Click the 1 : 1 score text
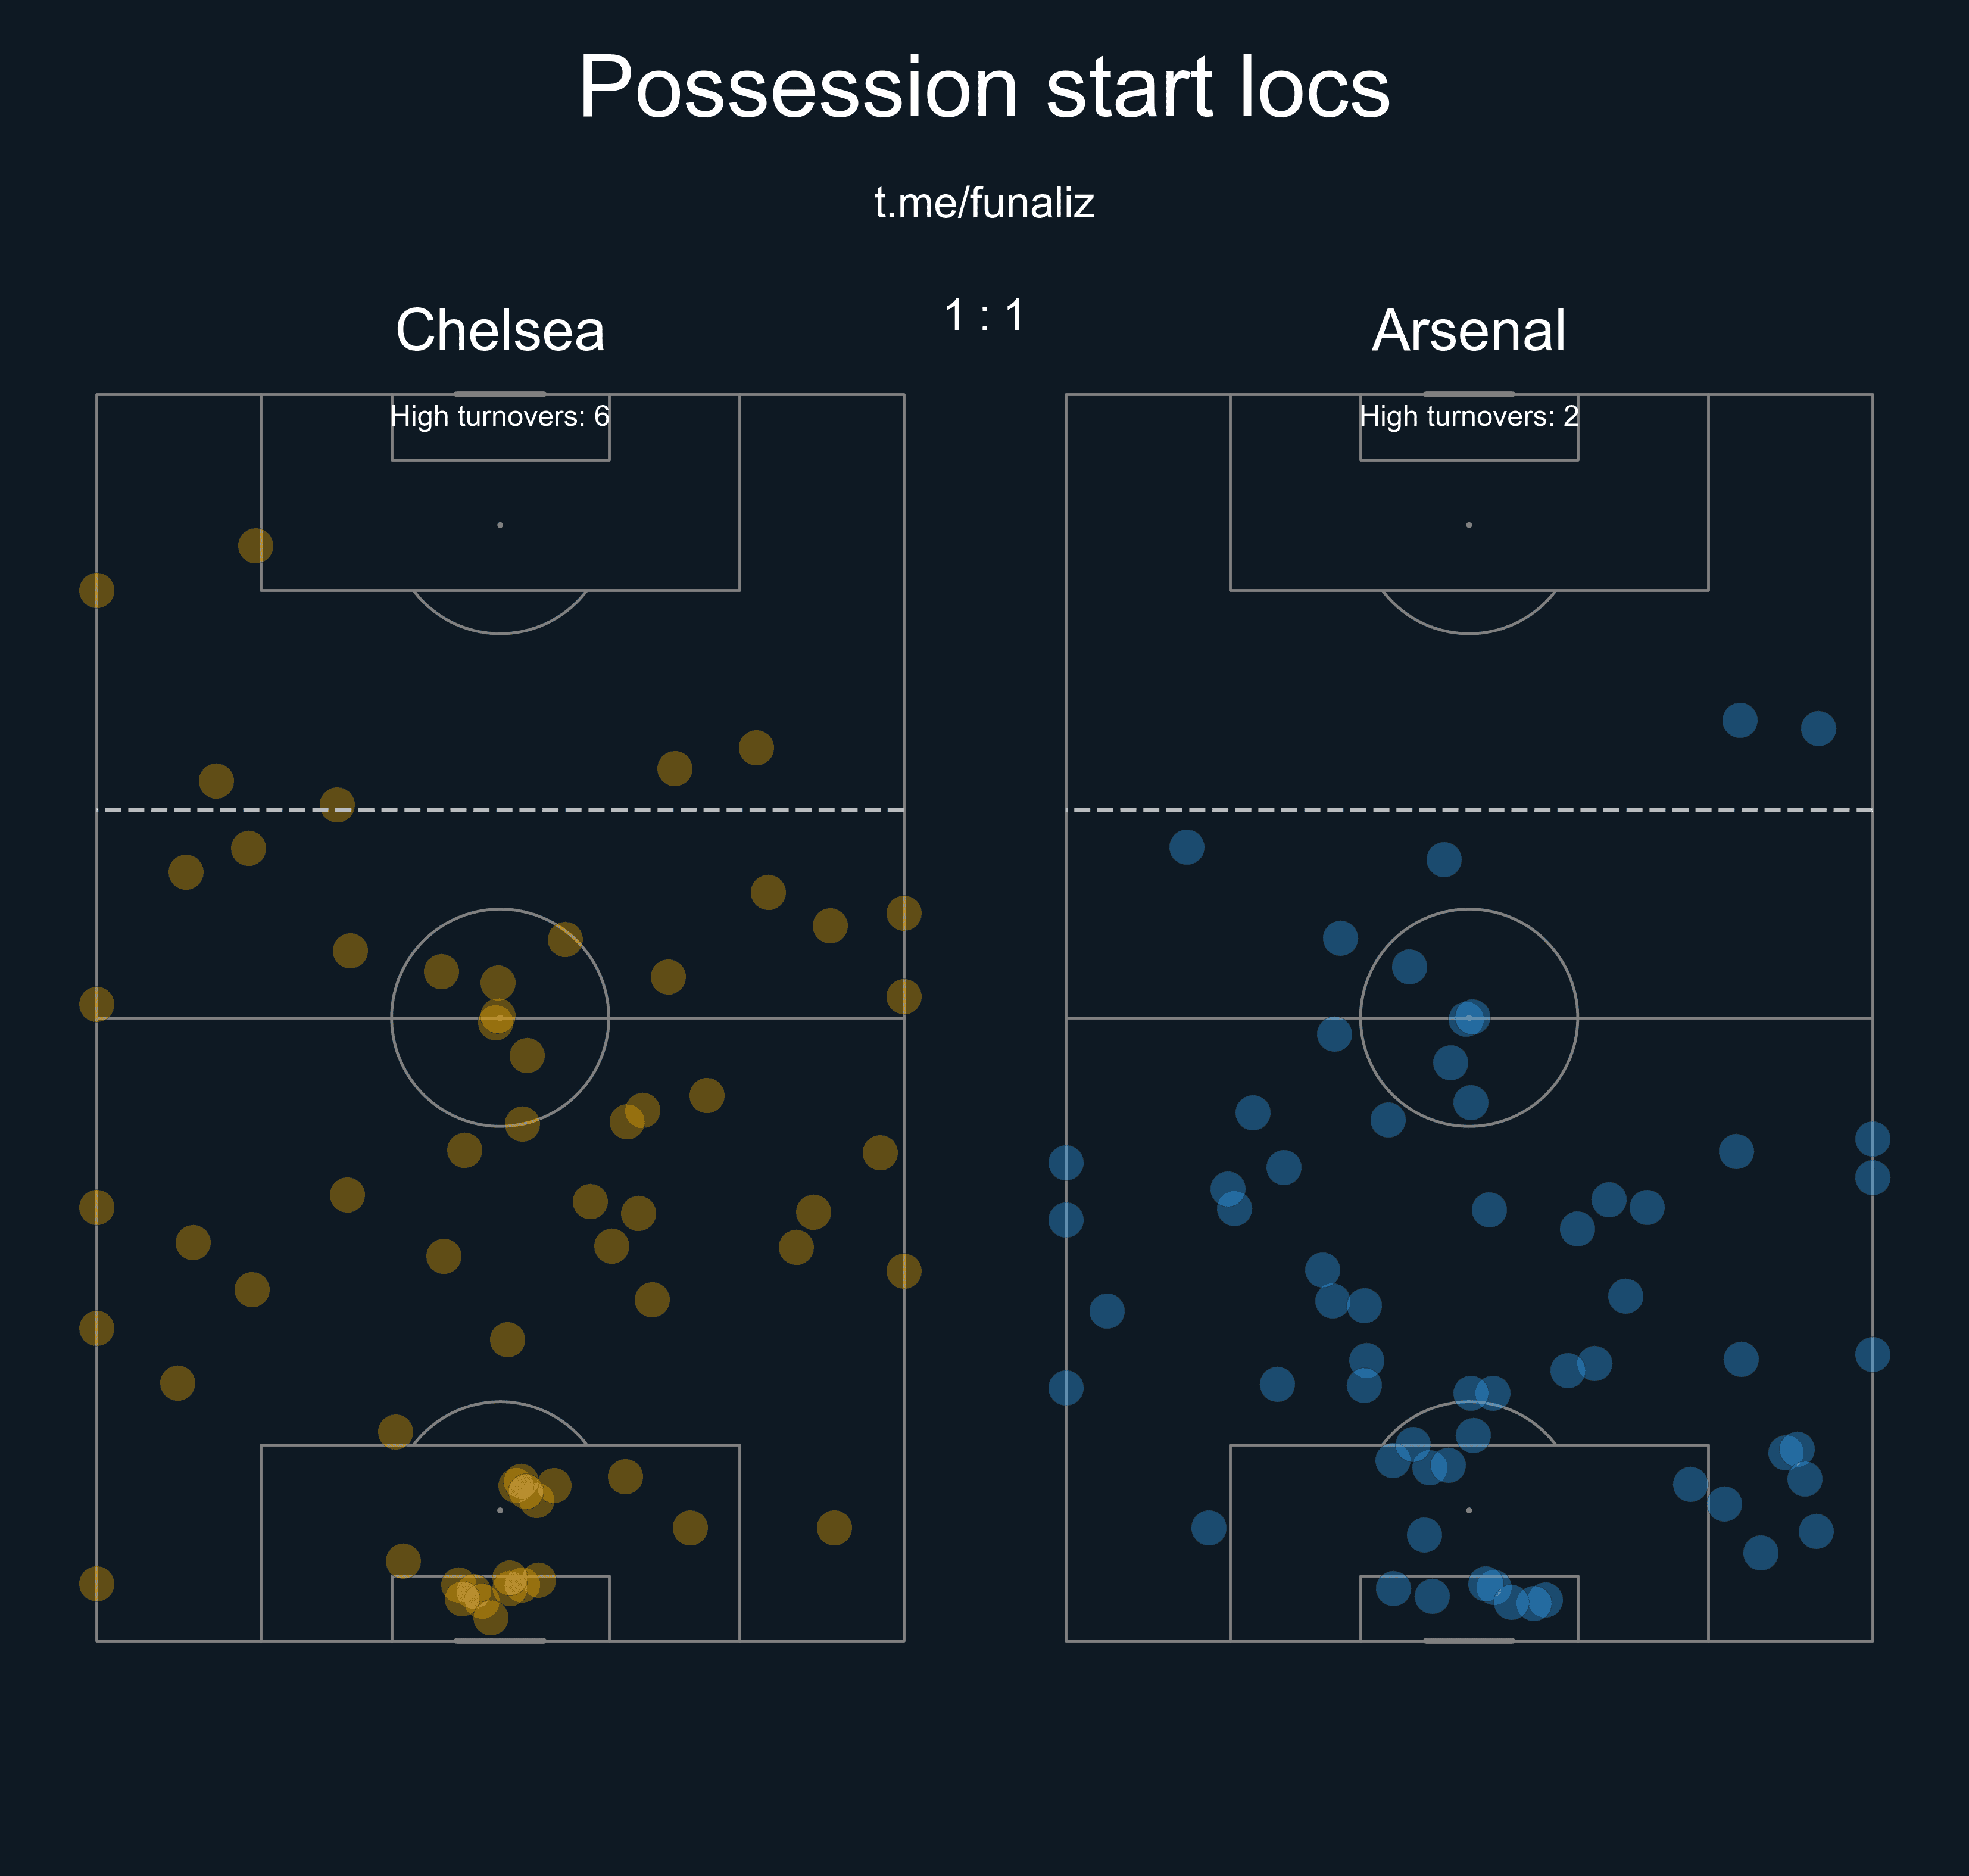The width and height of the screenshot is (1969, 1876). click(984, 316)
